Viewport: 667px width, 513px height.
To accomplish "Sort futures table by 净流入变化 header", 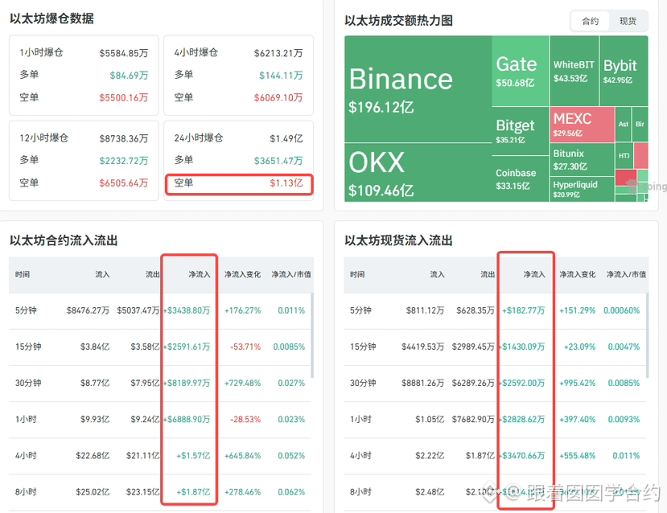I will [242, 274].
